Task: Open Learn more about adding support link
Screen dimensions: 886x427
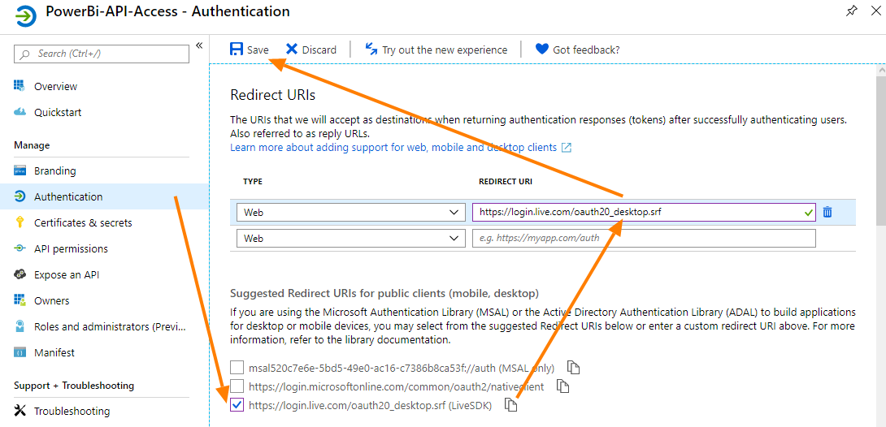Action: [x=394, y=148]
